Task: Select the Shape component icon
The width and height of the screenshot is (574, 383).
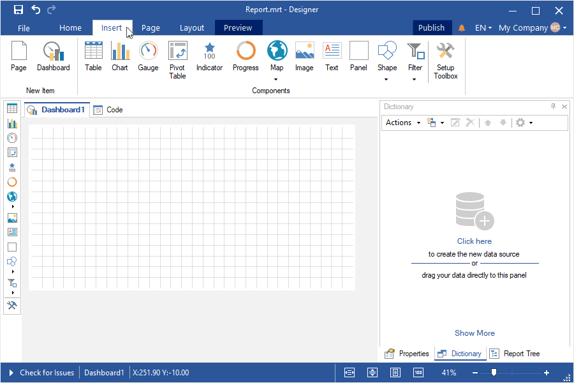Action: [387, 50]
